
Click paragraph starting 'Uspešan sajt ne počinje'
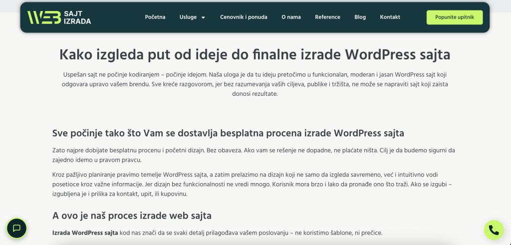pos(255,84)
